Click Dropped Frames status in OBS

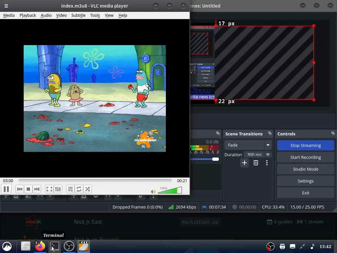click(x=138, y=207)
